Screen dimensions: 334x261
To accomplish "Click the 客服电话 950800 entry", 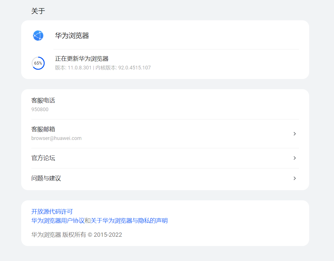I will pos(165,104).
